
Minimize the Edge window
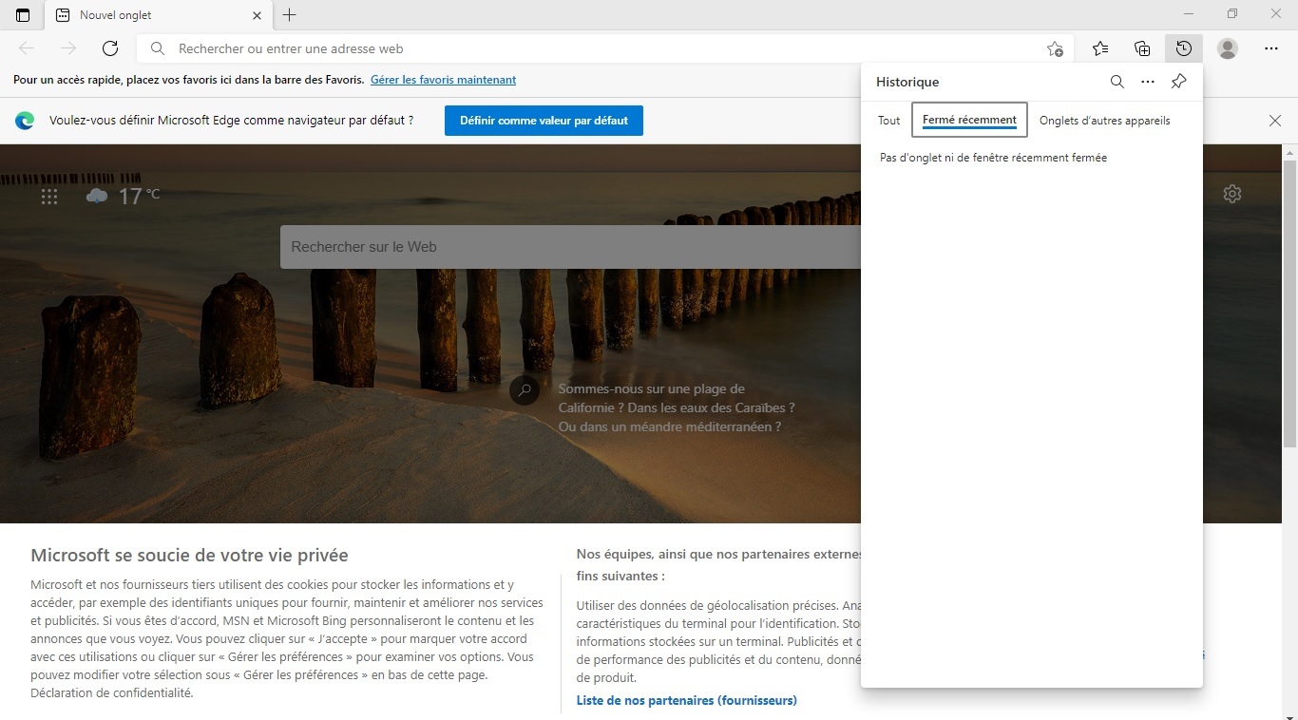click(x=1189, y=14)
